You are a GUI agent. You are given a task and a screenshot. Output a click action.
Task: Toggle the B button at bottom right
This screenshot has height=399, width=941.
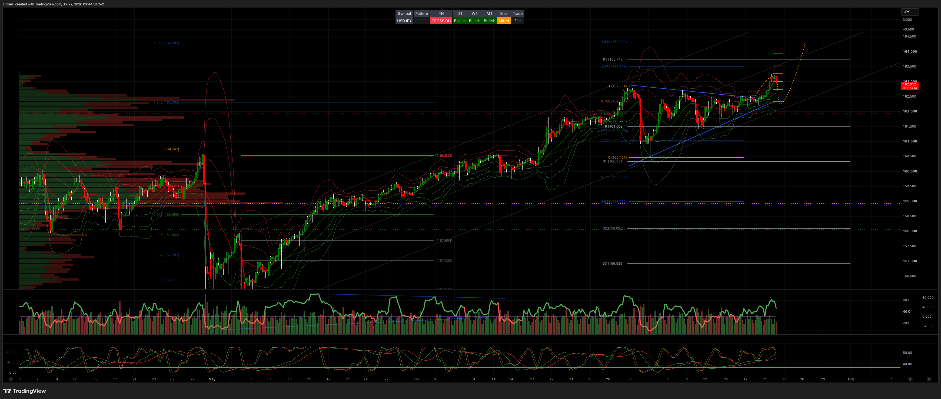pos(929,379)
